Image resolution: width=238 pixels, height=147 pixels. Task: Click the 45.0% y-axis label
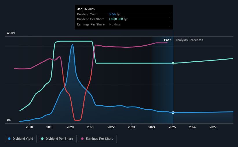pos(11,33)
